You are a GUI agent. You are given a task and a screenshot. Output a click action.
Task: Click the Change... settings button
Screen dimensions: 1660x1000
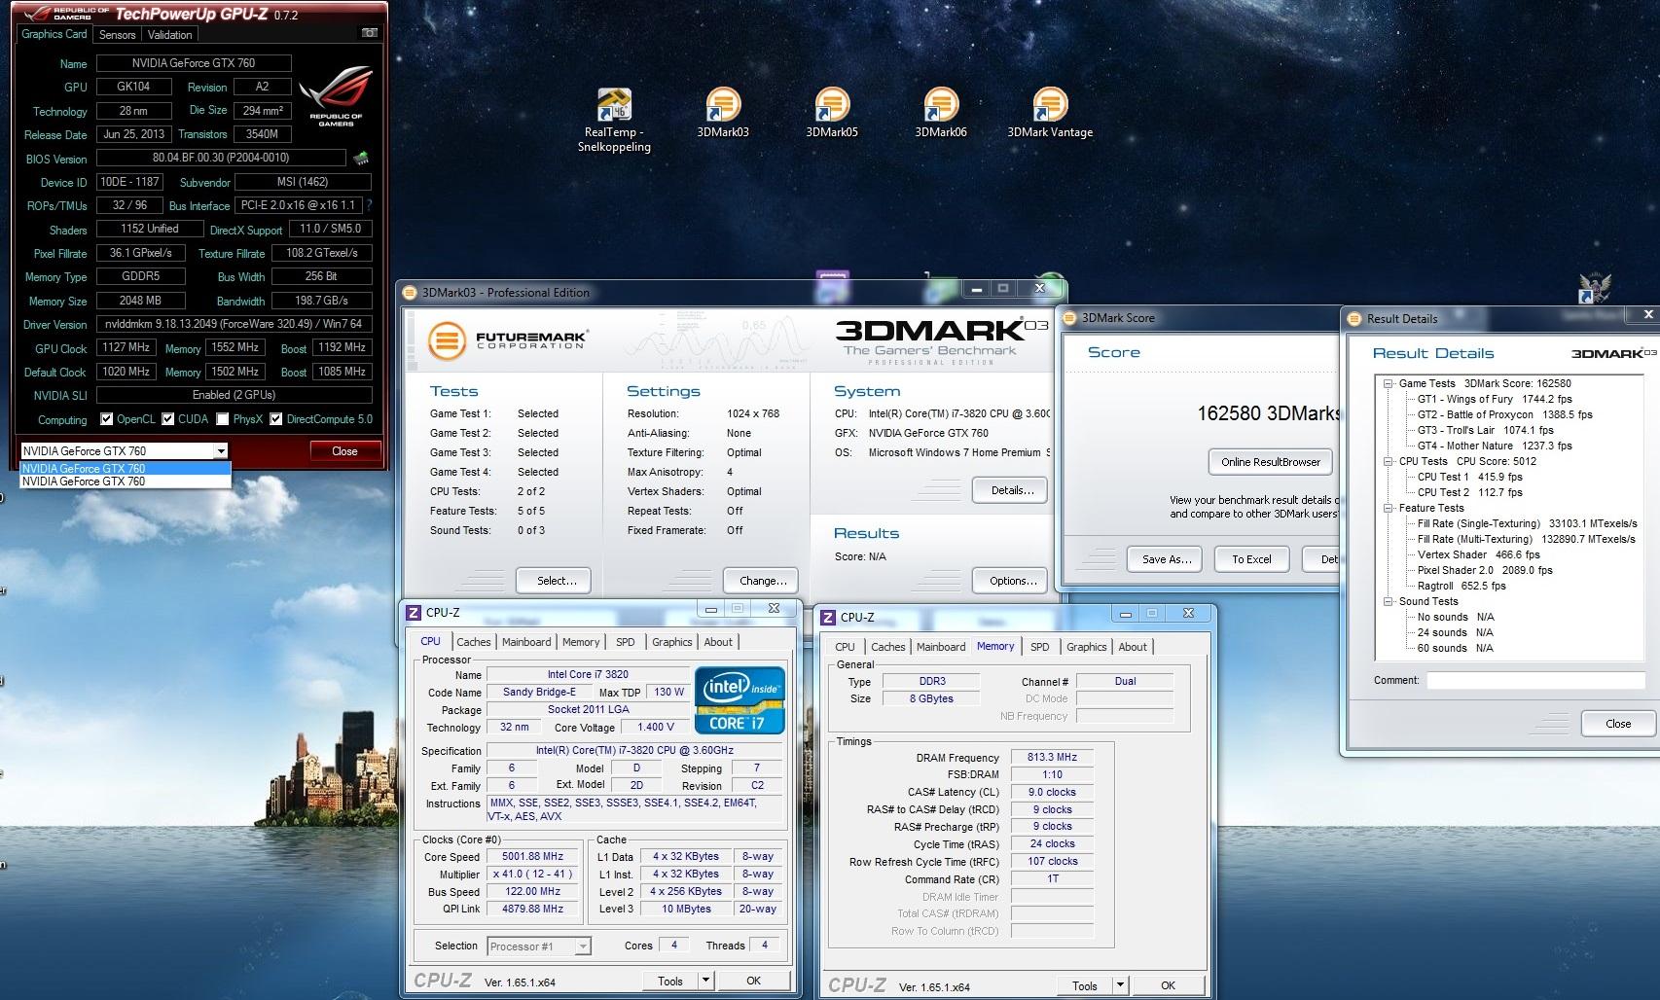[x=763, y=581]
